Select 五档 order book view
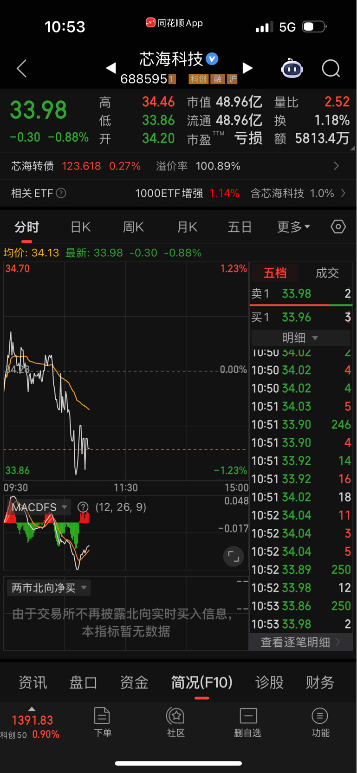Image resolution: width=357 pixels, height=773 pixels. 275,273
